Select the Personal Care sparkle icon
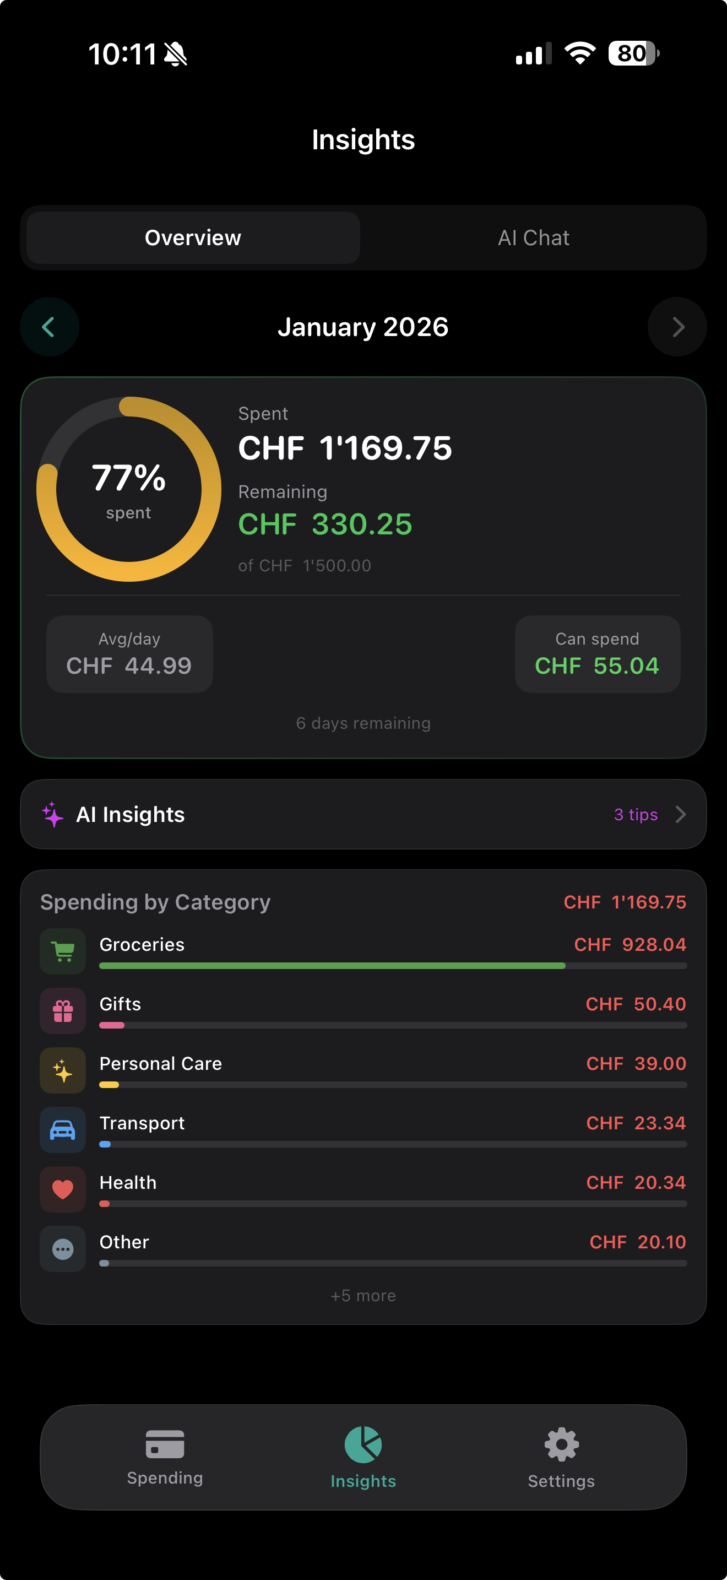This screenshot has height=1580, width=727. (62, 1070)
